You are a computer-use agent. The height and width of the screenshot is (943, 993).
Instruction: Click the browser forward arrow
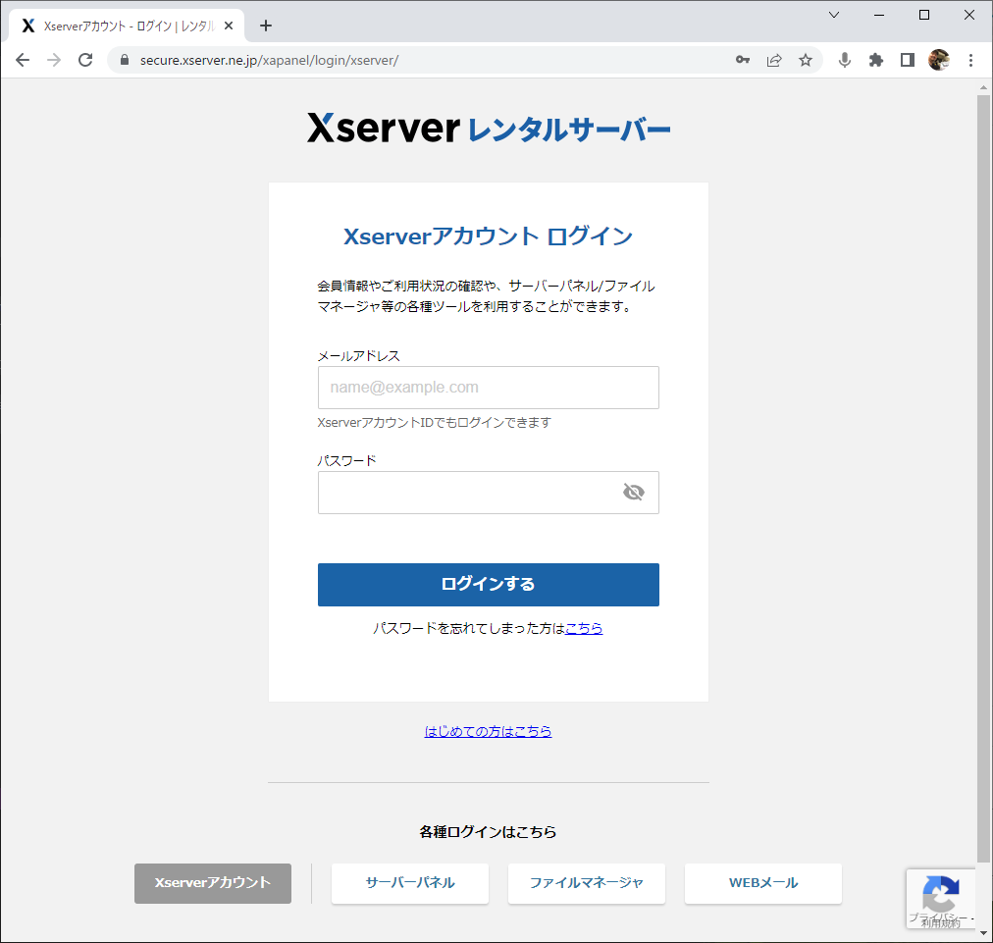(x=55, y=60)
